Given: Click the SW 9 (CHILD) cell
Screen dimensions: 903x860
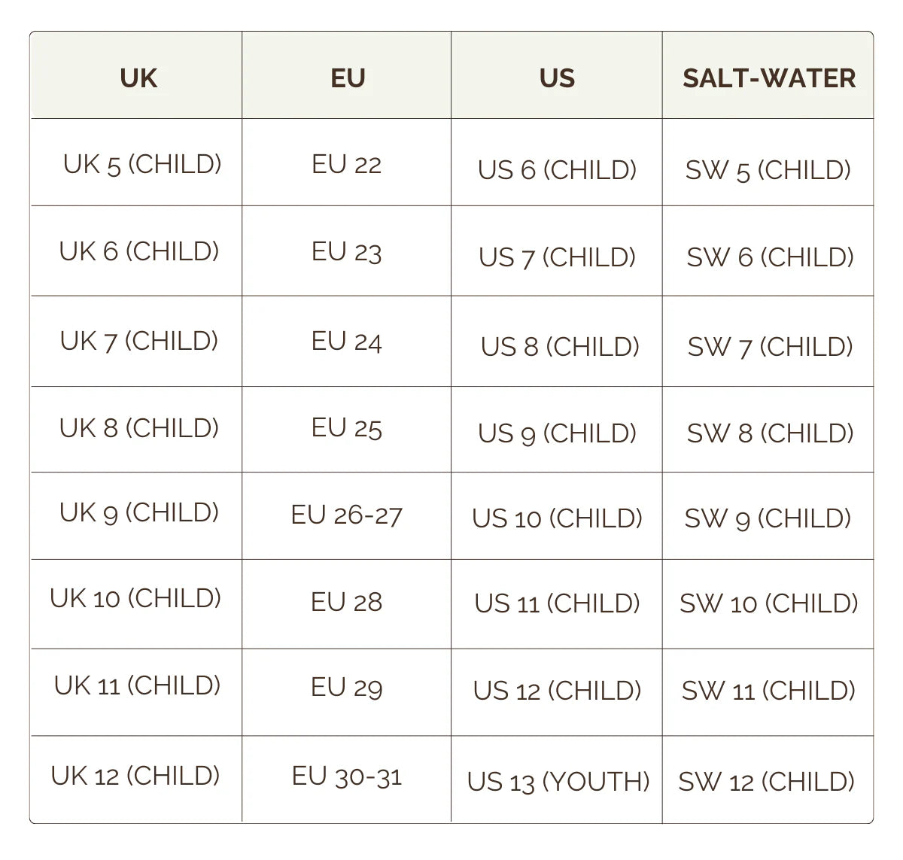Looking at the screenshot, I should point(768,518).
